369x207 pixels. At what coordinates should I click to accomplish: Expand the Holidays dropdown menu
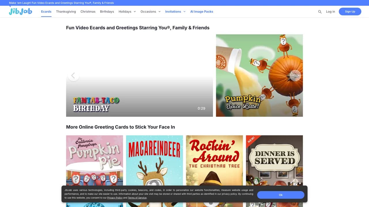point(127,11)
